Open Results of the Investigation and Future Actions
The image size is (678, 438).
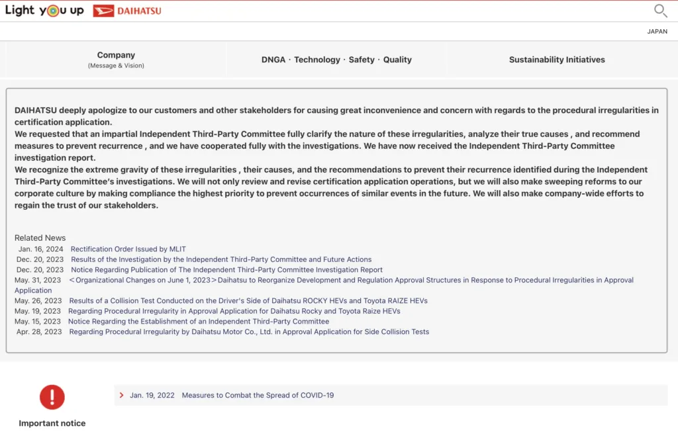tap(221, 259)
